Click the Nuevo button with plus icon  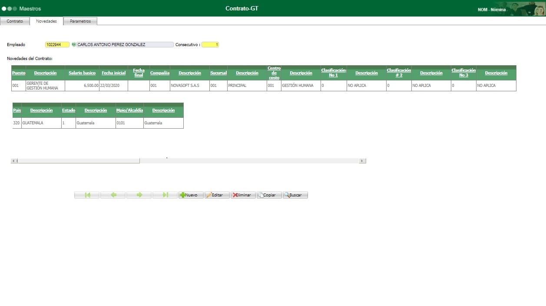pos(191,195)
